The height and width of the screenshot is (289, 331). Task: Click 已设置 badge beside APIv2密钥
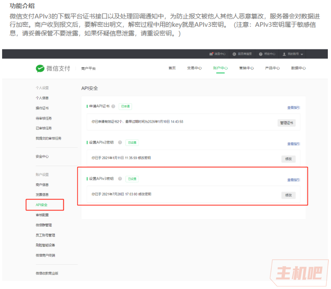(x=132, y=143)
